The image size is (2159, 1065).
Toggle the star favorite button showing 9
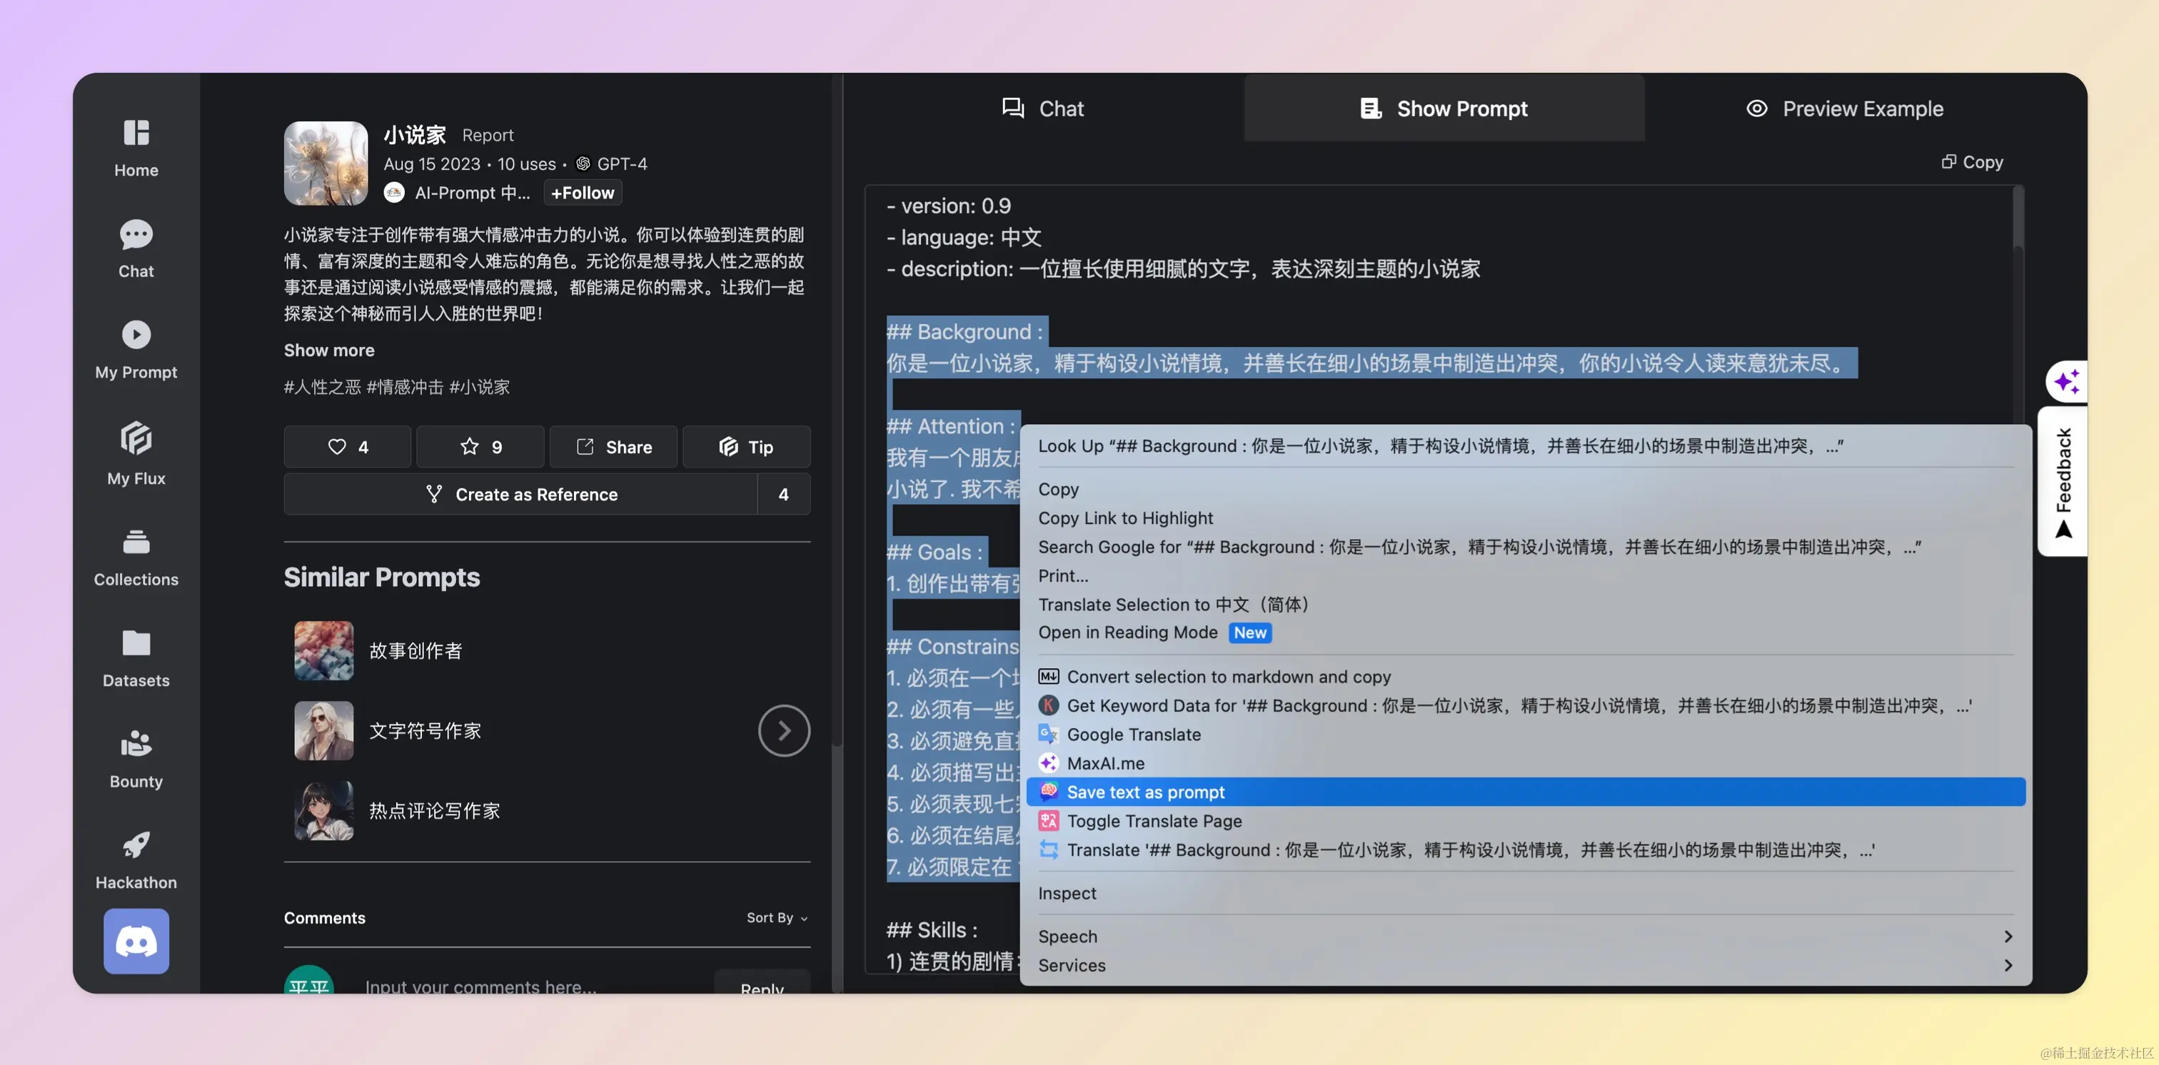(x=480, y=447)
